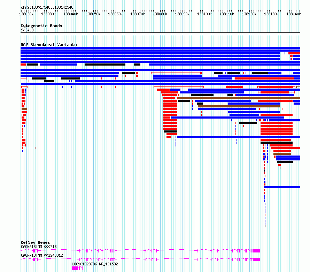Select the LOC101928786 magenta gene block
This screenshot has height=272, width=310.
click(75, 268)
